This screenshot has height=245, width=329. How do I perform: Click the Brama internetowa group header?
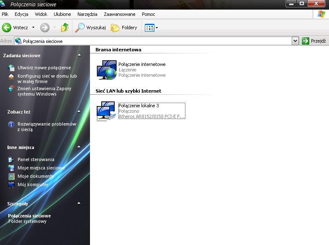(118, 50)
